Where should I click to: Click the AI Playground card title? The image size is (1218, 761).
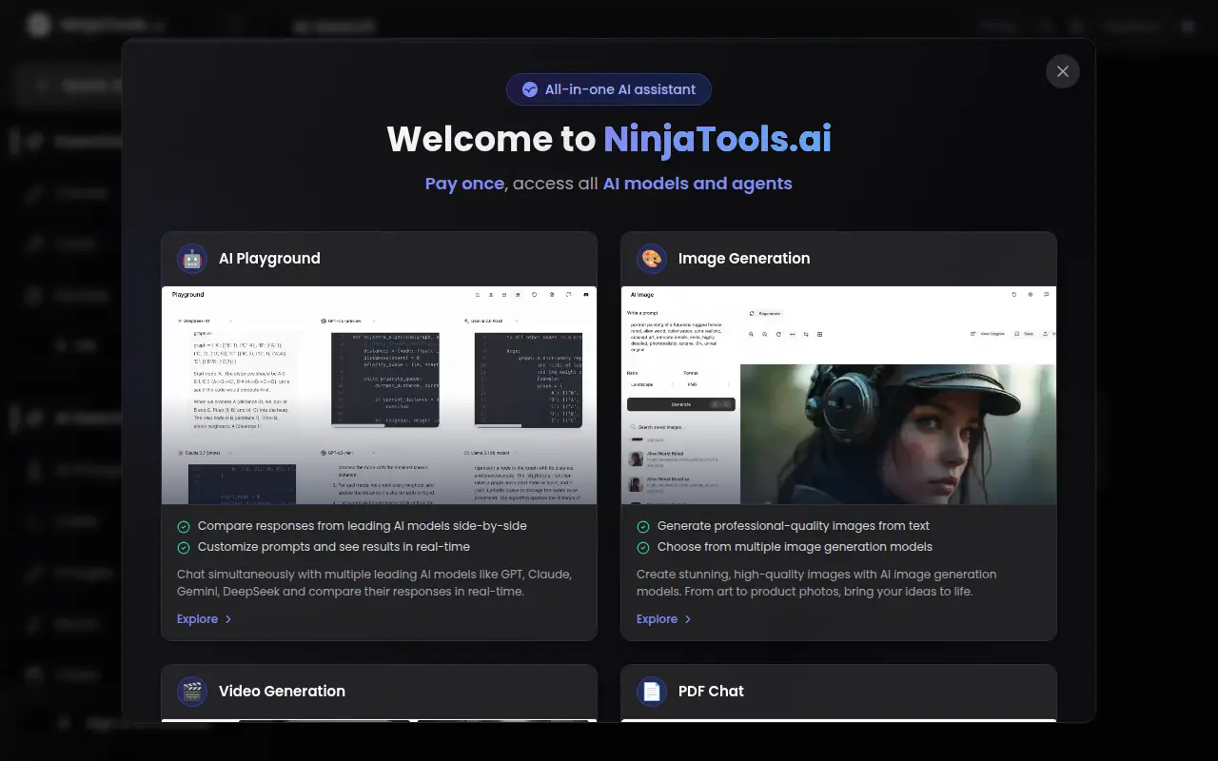(269, 259)
